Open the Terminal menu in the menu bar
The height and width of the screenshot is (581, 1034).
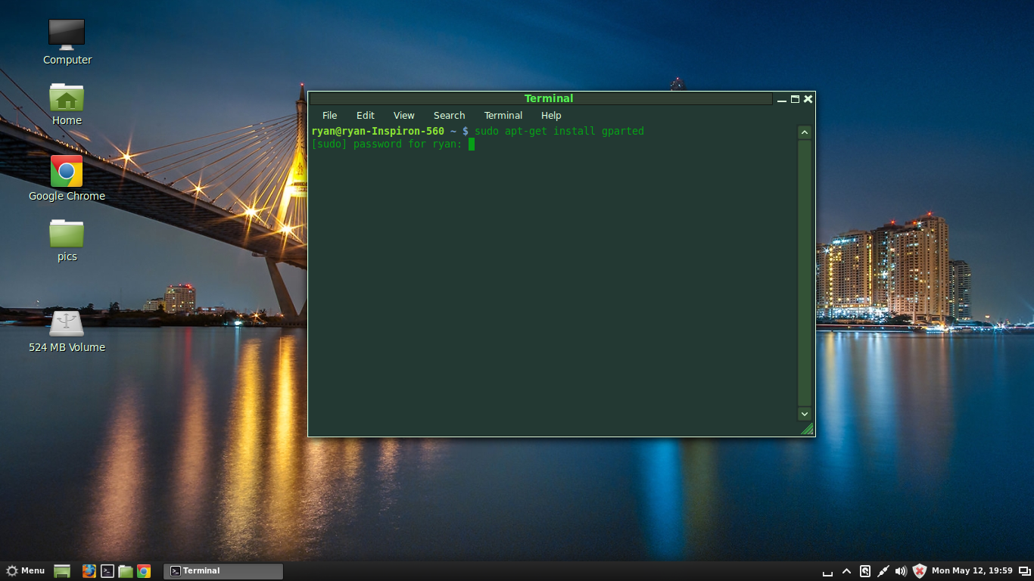coord(503,115)
